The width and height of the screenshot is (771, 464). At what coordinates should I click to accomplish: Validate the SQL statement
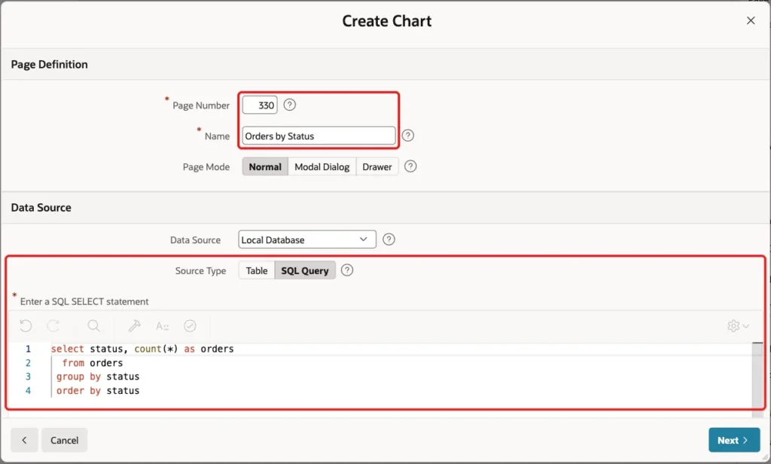point(190,325)
